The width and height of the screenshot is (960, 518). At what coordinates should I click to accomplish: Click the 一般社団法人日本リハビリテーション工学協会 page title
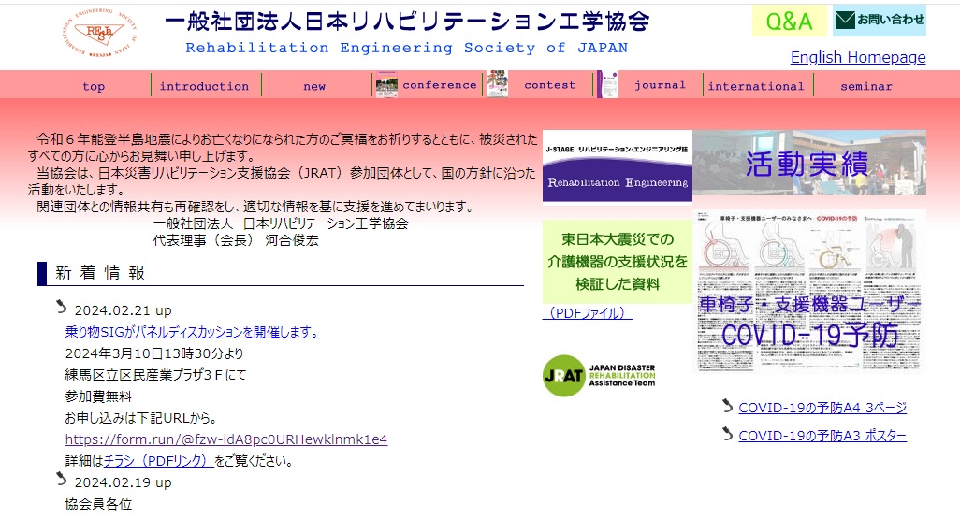tap(407, 22)
